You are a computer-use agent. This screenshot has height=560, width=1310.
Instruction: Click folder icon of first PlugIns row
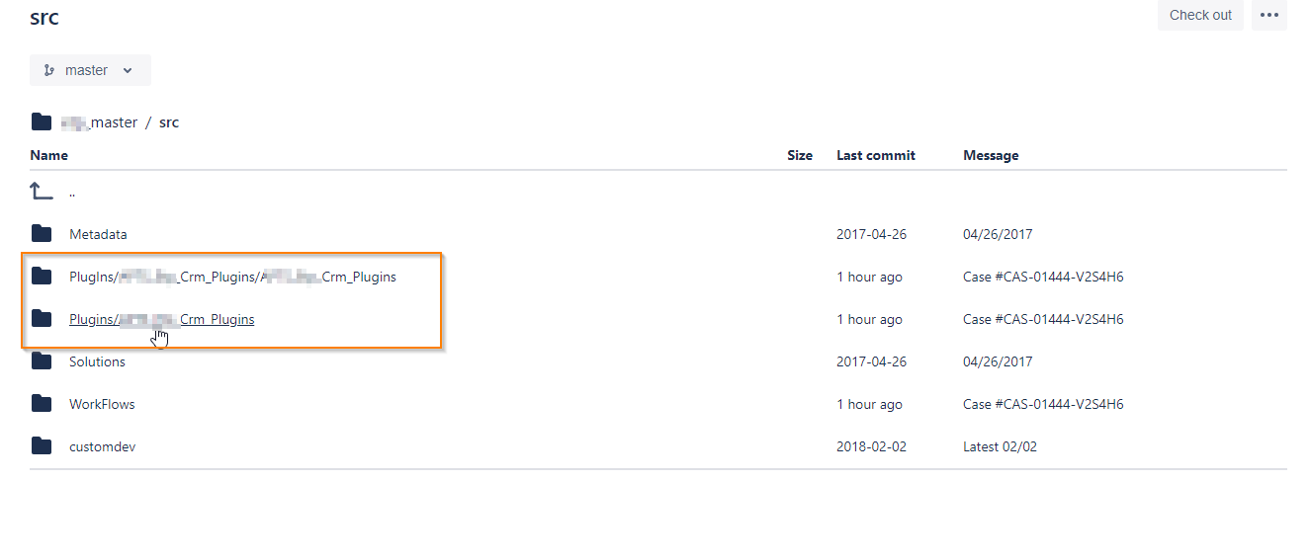click(42, 277)
